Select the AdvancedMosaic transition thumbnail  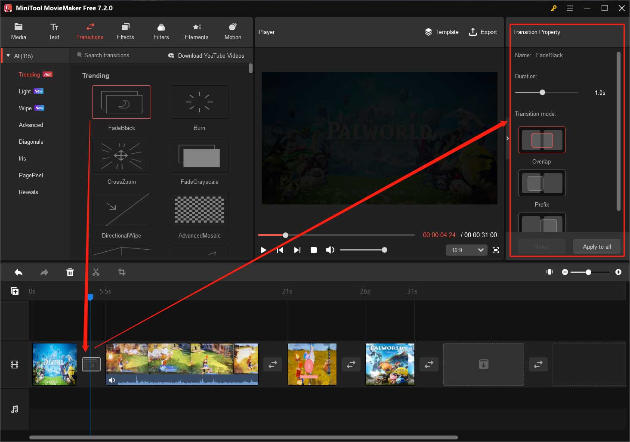tap(199, 210)
